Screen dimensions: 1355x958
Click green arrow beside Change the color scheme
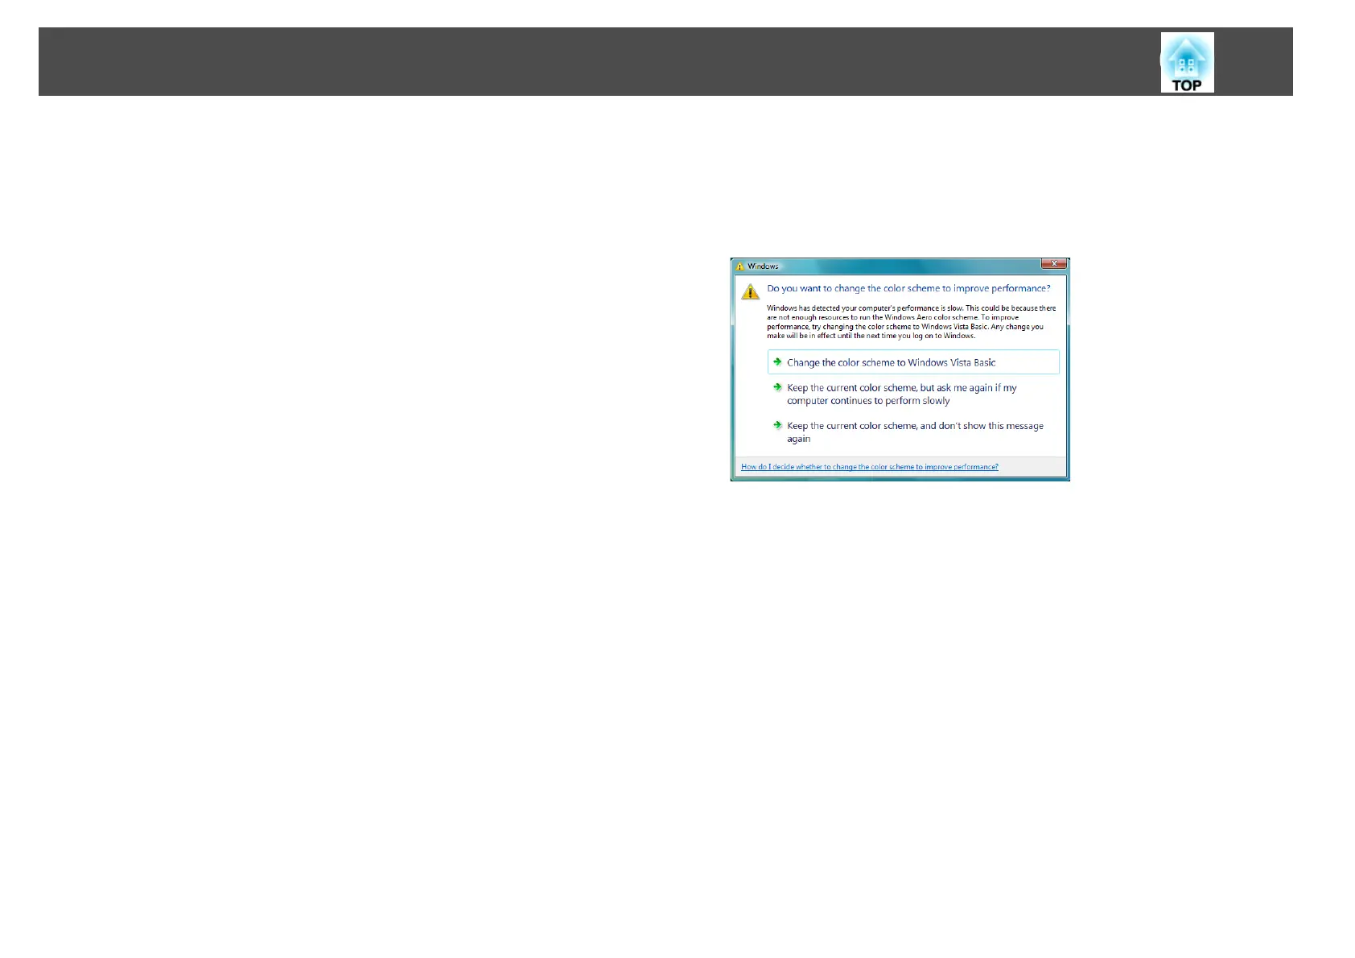pos(777,362)
